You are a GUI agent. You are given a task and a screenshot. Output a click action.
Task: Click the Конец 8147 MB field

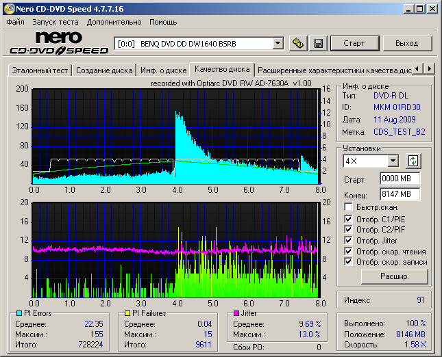pyautogui.click(x=400, y=194)
